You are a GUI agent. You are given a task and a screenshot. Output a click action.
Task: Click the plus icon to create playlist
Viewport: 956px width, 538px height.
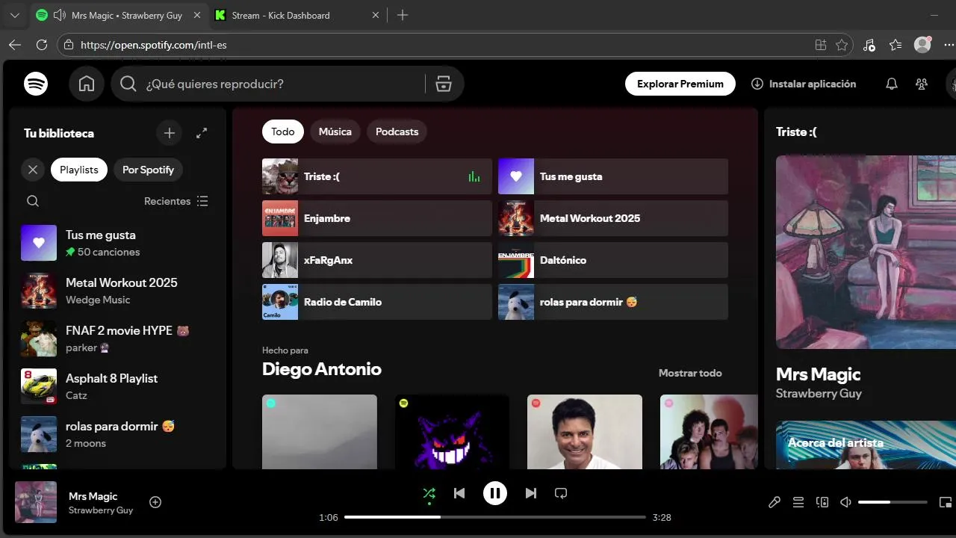(170, 133)
